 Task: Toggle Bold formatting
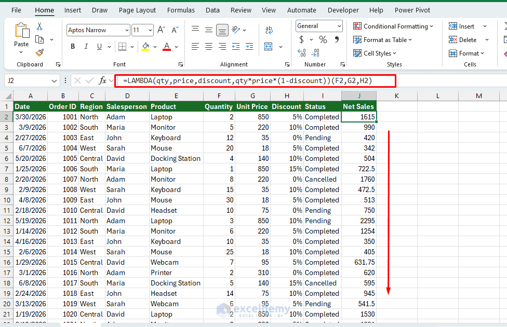point(73,47)
